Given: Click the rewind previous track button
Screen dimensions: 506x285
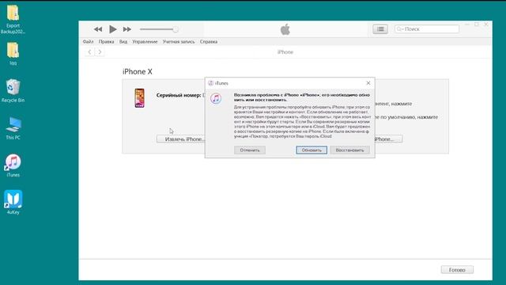Looking at the screenshot, I should 98,29.
